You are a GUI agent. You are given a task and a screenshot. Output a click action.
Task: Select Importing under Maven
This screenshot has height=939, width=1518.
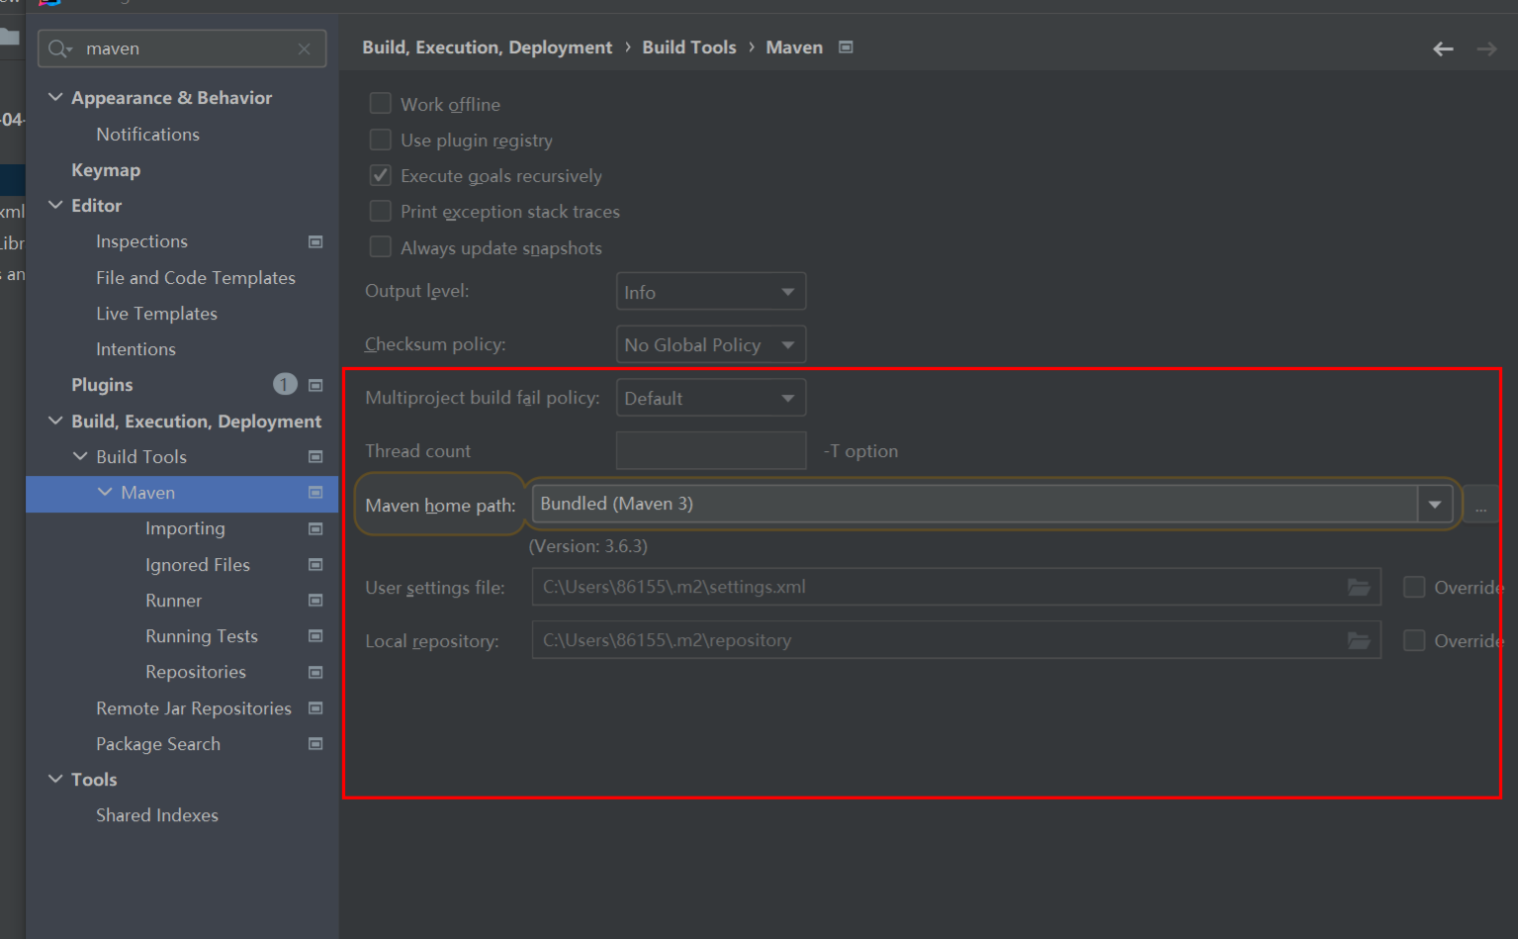point(185,528)
